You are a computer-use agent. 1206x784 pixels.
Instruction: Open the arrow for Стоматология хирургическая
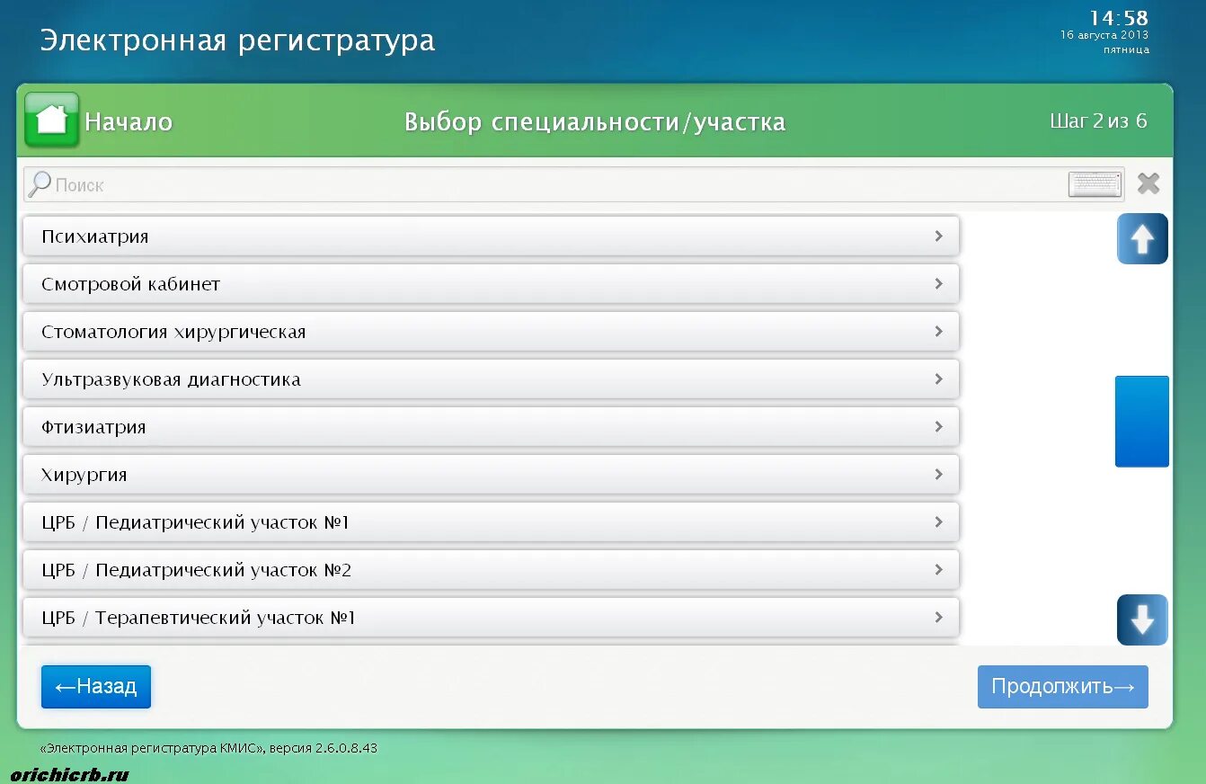click(x=939, y=331)
